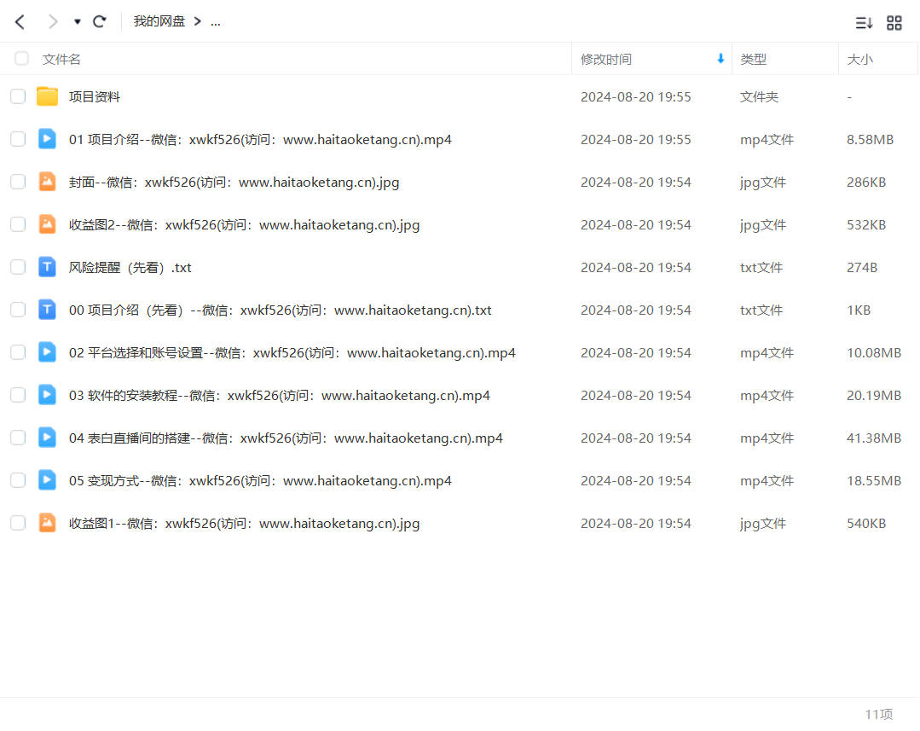Open the sort options icon
The height and width of the screenshot is (731, 920).
coord(864,23)
